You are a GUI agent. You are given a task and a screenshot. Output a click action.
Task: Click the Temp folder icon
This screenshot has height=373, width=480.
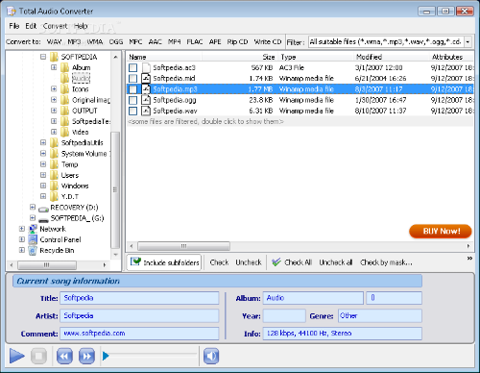(54, 164)
